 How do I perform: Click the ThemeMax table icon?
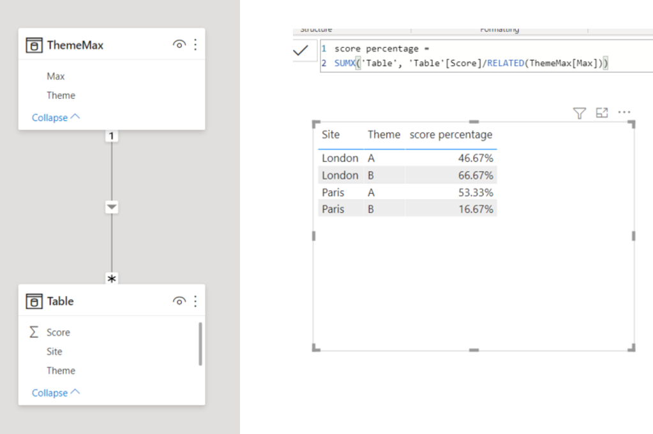pyautogui.click(x=34, y=45)
